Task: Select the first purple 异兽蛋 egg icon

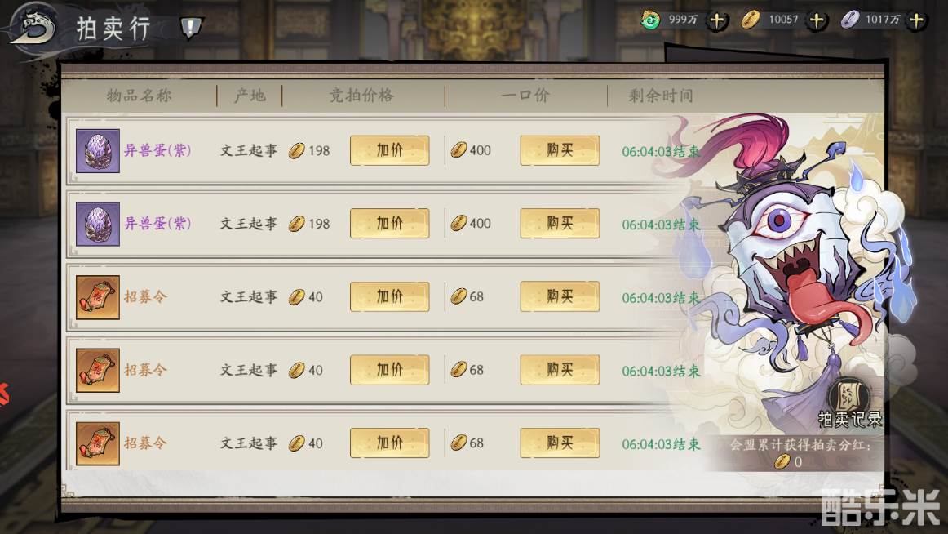Action: [98, 150]
